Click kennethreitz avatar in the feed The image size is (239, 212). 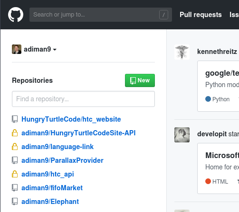tap(182, 52)
